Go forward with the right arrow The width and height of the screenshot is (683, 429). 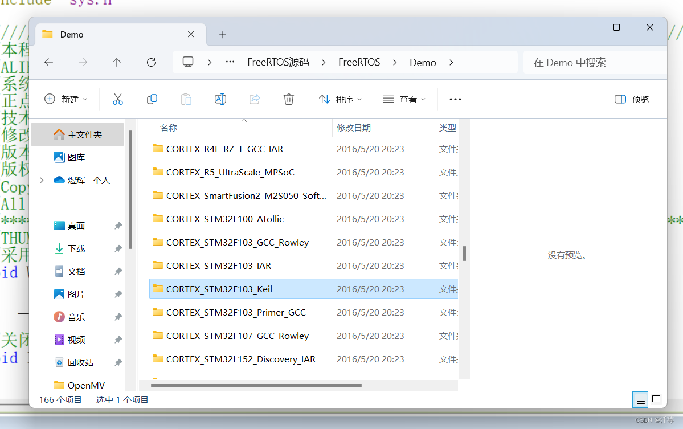tap(83, 62)
